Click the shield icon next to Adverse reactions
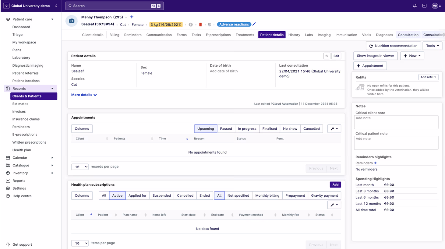Screen dimensions: 445x249 click(210, 24)
